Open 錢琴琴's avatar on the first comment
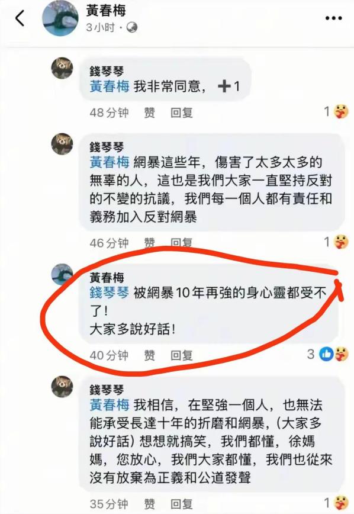This screenshot has width=354, height=514. coord(62,68)
